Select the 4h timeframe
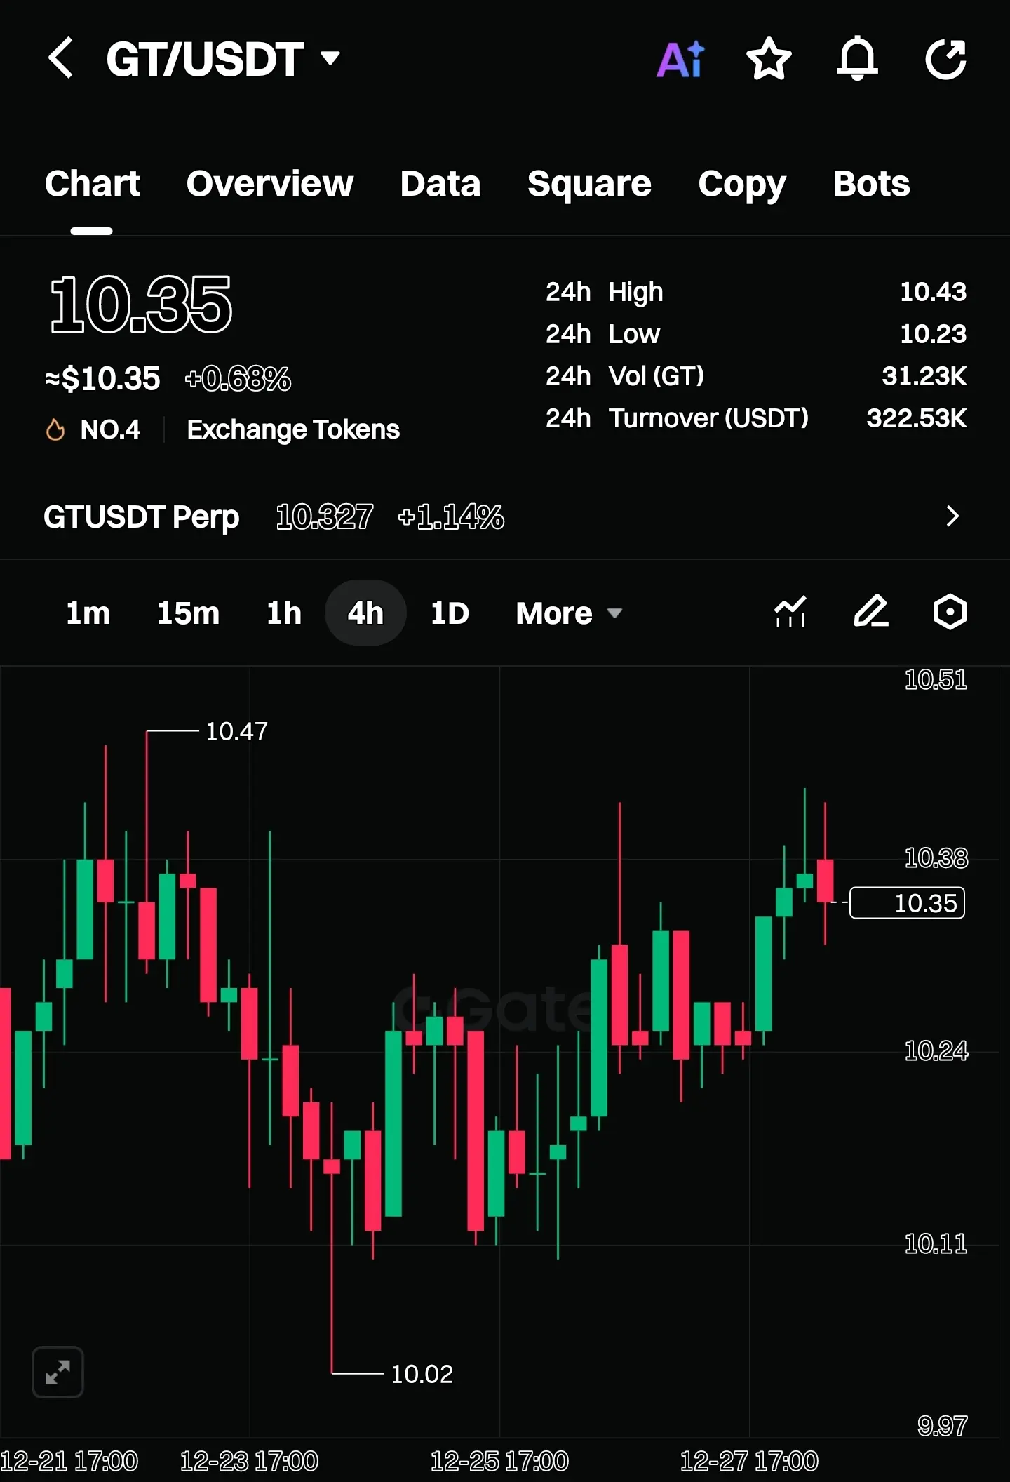 point(365,613)
